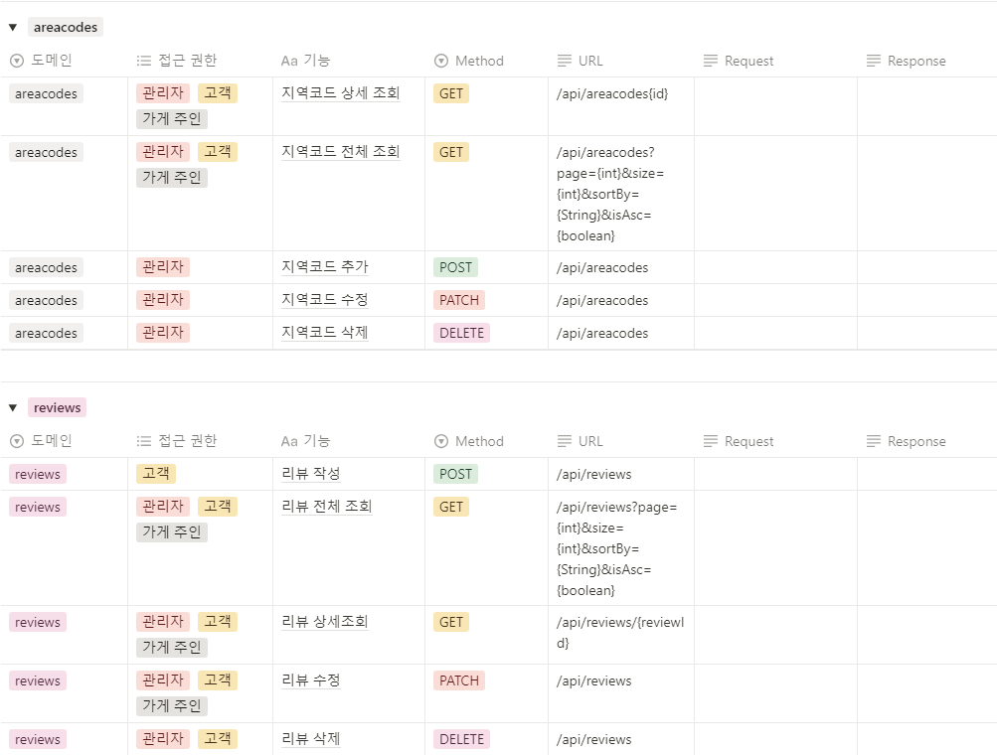Click text icon beside Request in areacodes table
997x755 pixels.
(x=711, y=61)
